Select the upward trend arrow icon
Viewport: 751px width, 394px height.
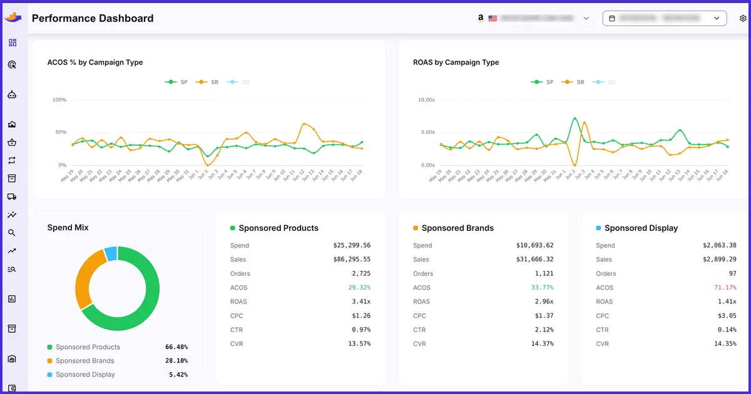tap(12, 251)
